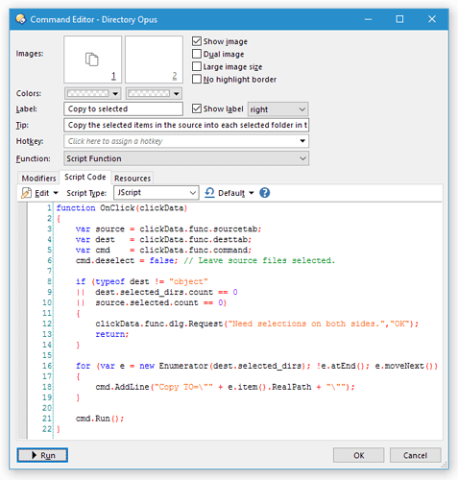Click code line with clickData.func.desttab
Screen dimensions: 458x480
pyautogui.click(x=163, y=240)
